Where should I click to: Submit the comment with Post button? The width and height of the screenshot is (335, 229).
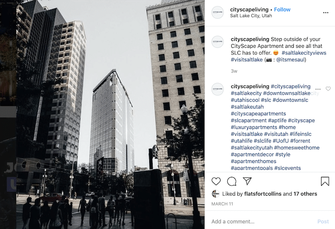[323, 221]
